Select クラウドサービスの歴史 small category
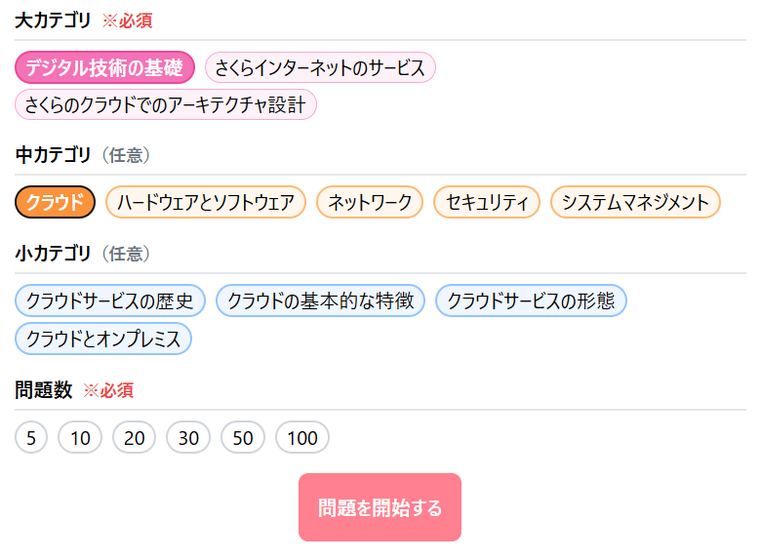 pyautogui.click(x=110, y=300)
